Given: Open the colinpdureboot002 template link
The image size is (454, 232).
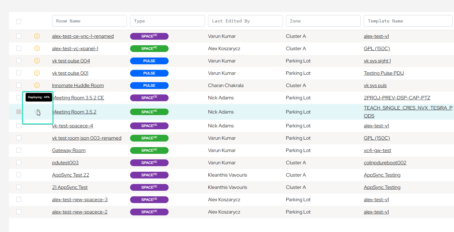Looking at the screenshot, I should (x=385, y=163).
